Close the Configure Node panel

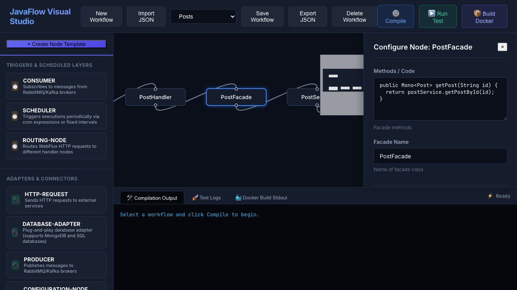[x=502, y=47]
